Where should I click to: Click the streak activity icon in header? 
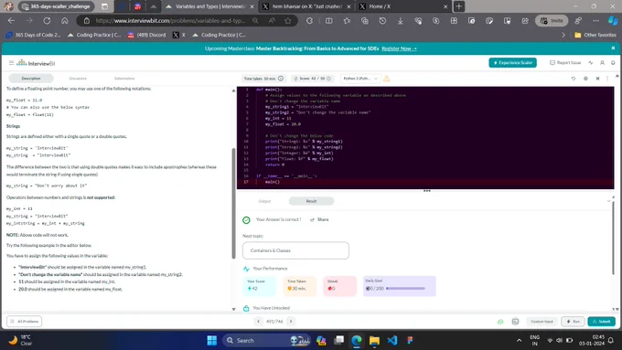click(x=591, y=63)
